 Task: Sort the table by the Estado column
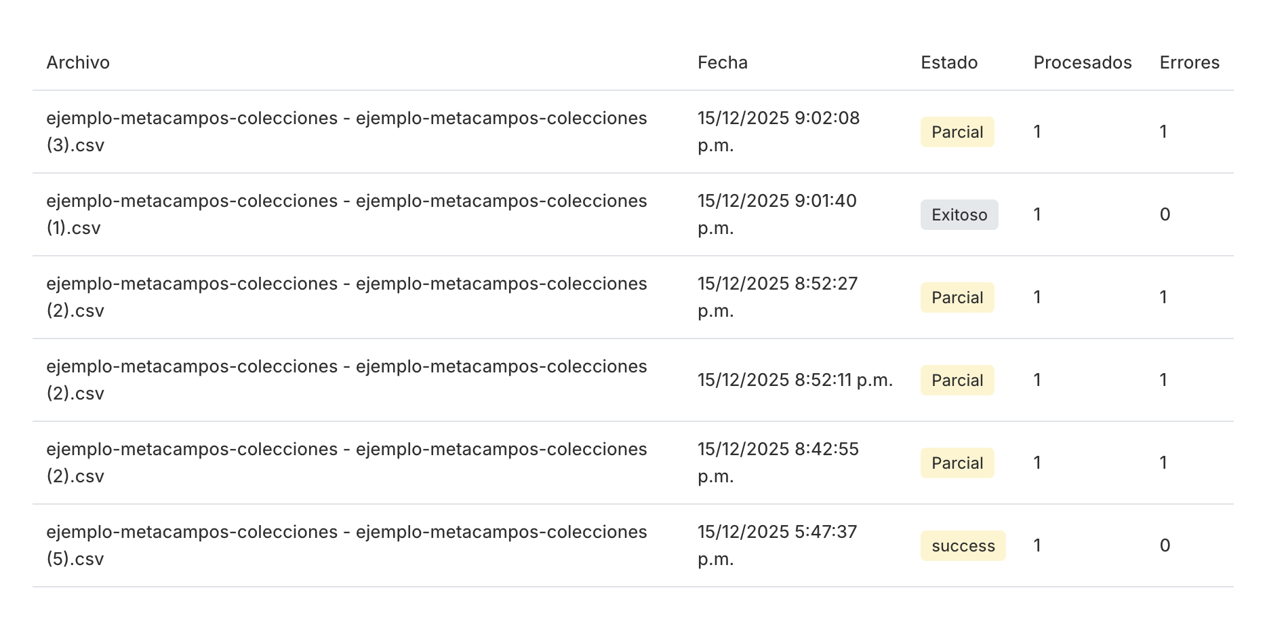pos(948,62)
